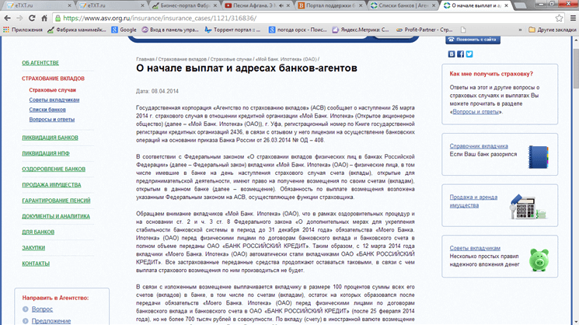Open Вопросы и ответы link in insurance box

coord(476,112)
